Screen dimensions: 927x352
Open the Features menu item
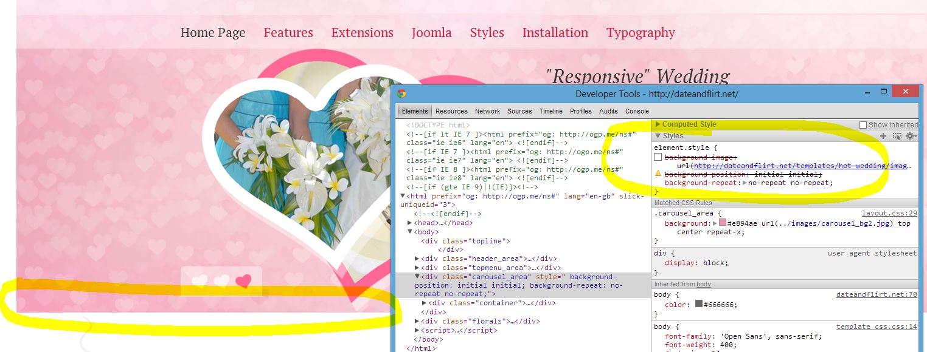(288, 33)
